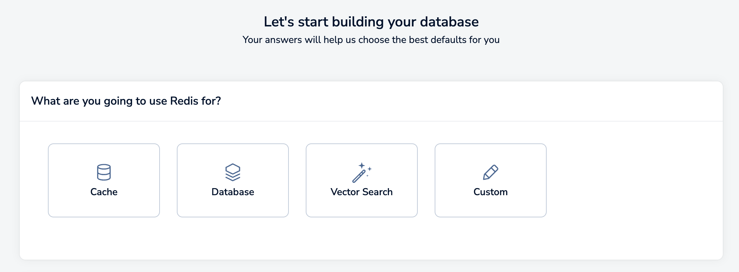The width and height of the screenshot is (739, 272).
Task: Click the "Database" text label
Action: [233, 192]
